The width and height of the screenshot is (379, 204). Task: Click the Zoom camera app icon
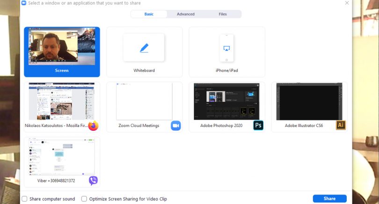pos(176,126)
